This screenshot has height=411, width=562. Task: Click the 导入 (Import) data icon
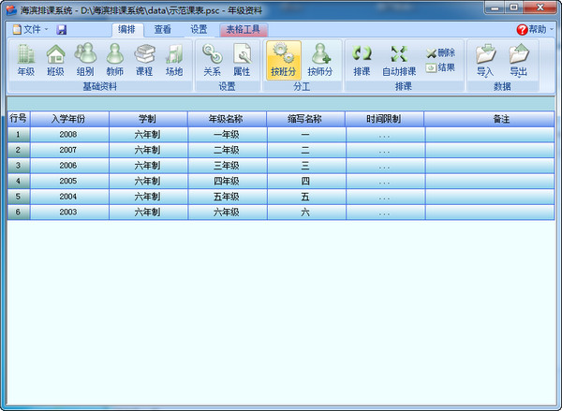coord(484,59)
